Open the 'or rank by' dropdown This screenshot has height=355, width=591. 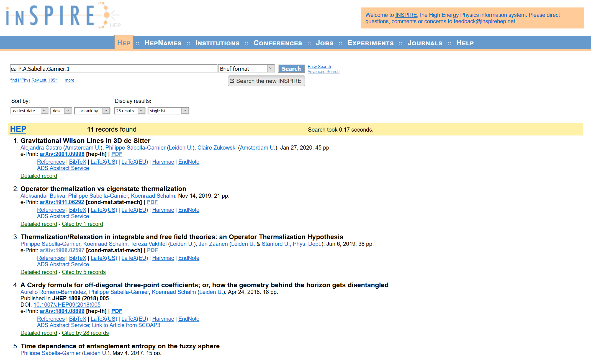(x=92, y=111)
